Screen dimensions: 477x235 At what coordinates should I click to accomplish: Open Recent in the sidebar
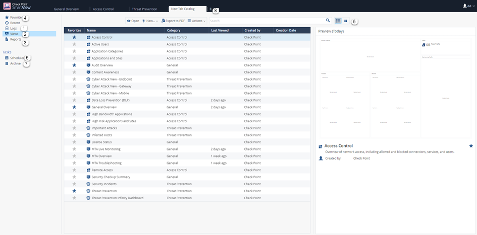(13, 23)
